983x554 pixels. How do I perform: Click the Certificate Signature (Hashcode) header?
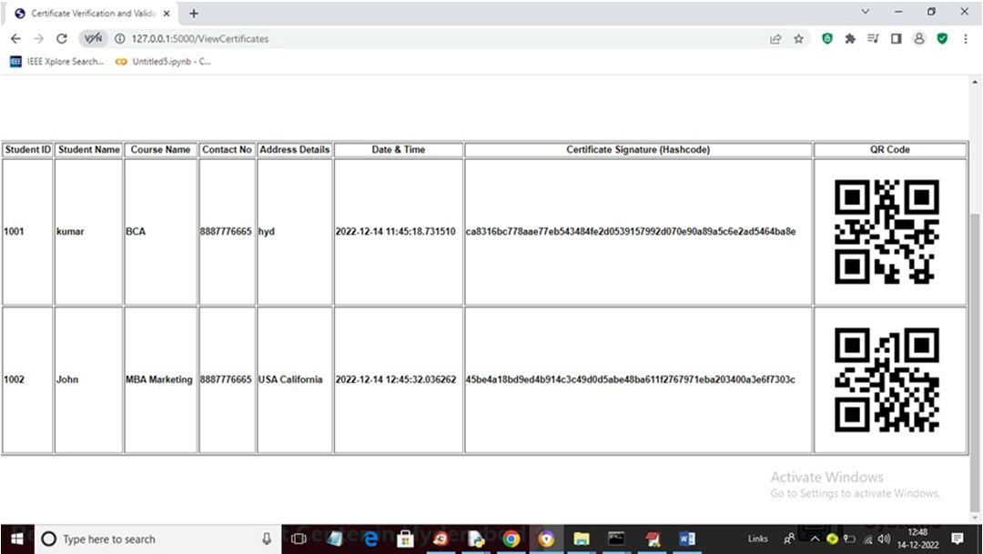click(x=638, y=150)
